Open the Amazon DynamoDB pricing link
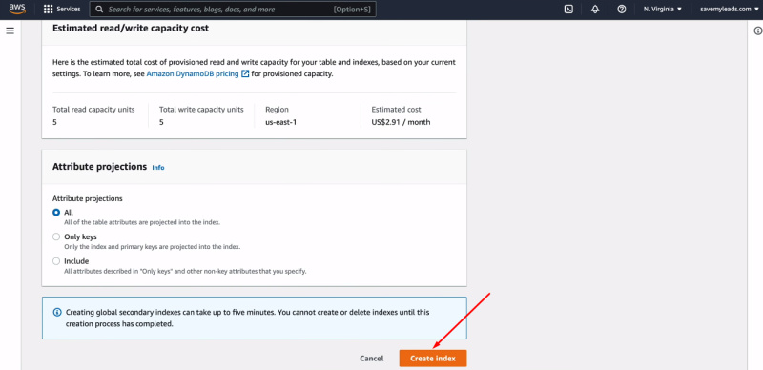763x370 pixels. 193,74
